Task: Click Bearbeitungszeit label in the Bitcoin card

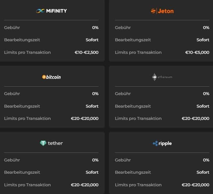Action: 22,106
